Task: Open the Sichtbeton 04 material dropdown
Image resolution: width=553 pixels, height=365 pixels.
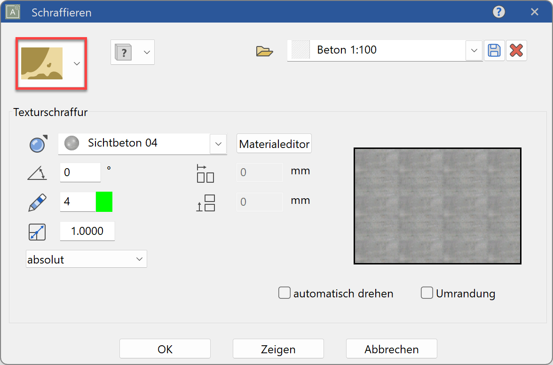Action: 218,144
